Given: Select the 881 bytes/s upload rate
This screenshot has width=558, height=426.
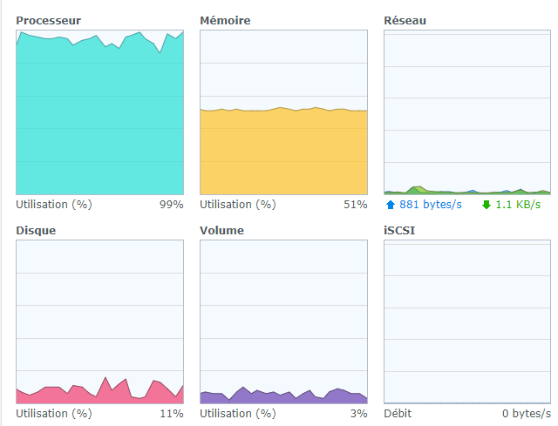Looking at the screenshot, I should pyautogui.click(x=431, y=205).
